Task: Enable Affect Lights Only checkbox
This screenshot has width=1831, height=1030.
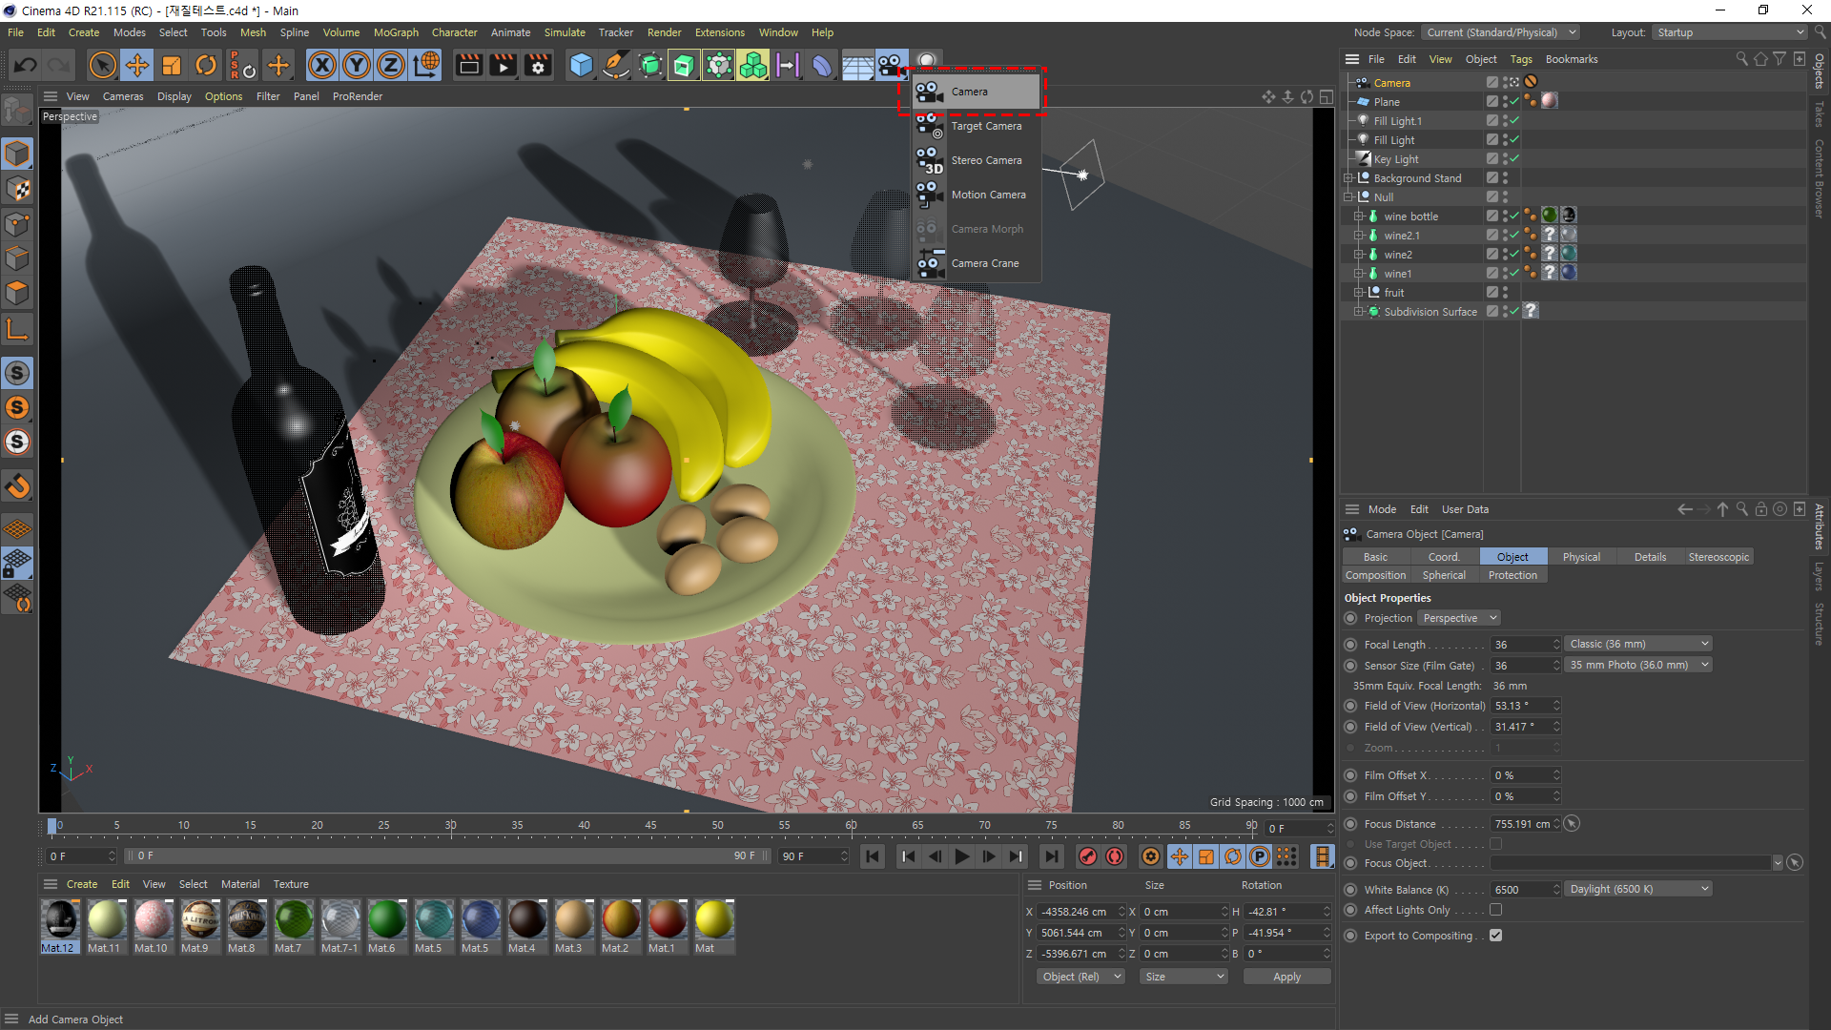Action: (1495, 910)
